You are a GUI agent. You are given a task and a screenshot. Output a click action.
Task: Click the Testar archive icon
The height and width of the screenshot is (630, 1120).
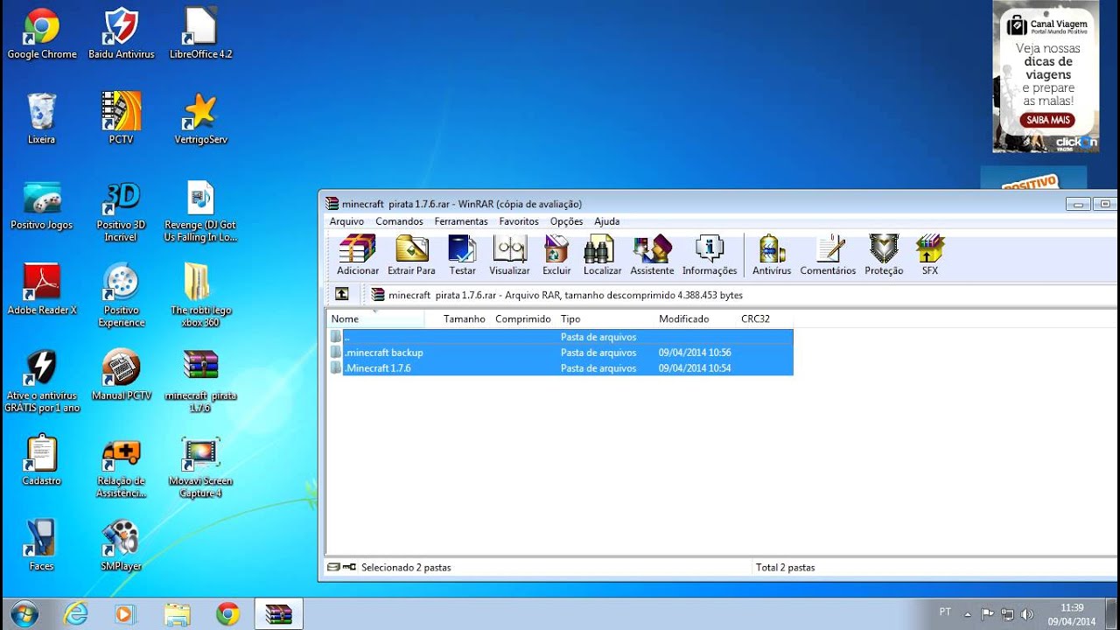coord(462,255)
